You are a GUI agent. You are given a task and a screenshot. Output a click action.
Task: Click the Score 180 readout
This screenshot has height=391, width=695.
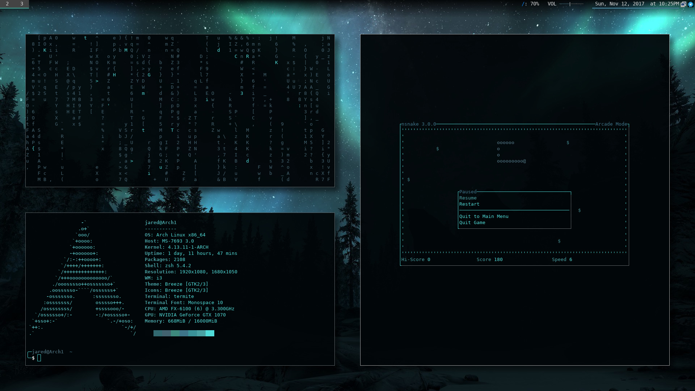click(489, 260)
